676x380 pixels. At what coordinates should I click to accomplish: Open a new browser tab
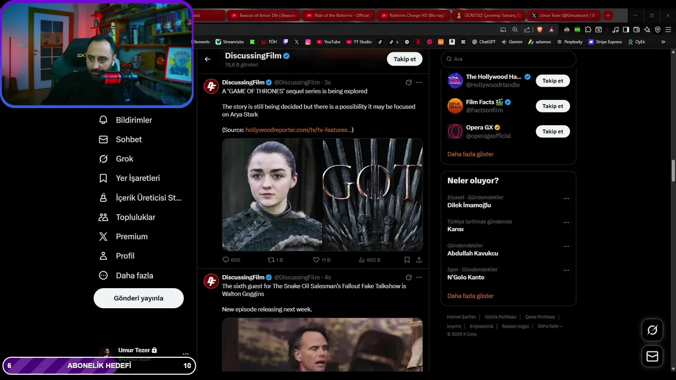pos(608,15)
